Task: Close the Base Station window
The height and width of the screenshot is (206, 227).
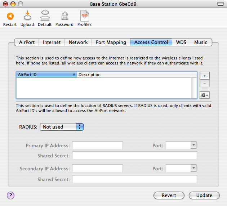Action: (x=5, y=4)
